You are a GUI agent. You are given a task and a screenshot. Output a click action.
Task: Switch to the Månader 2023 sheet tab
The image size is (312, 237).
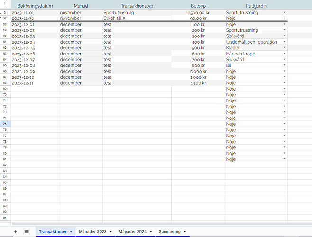92,232
